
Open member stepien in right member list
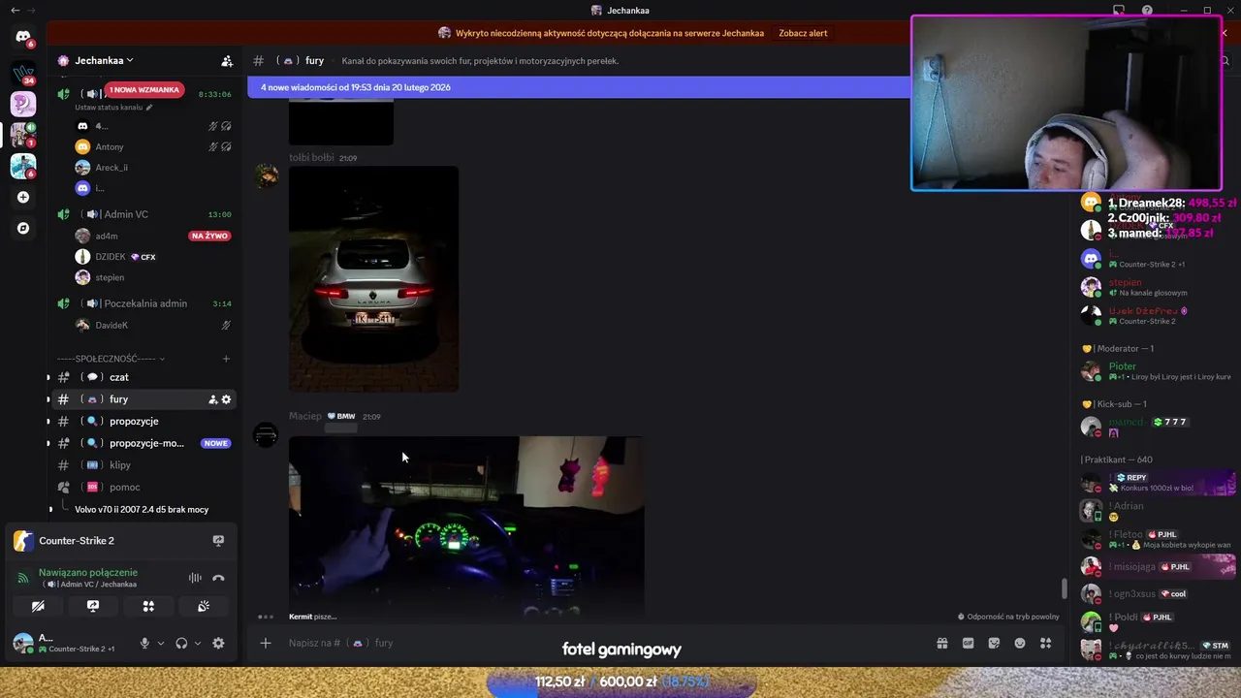tap(1158, 287)
